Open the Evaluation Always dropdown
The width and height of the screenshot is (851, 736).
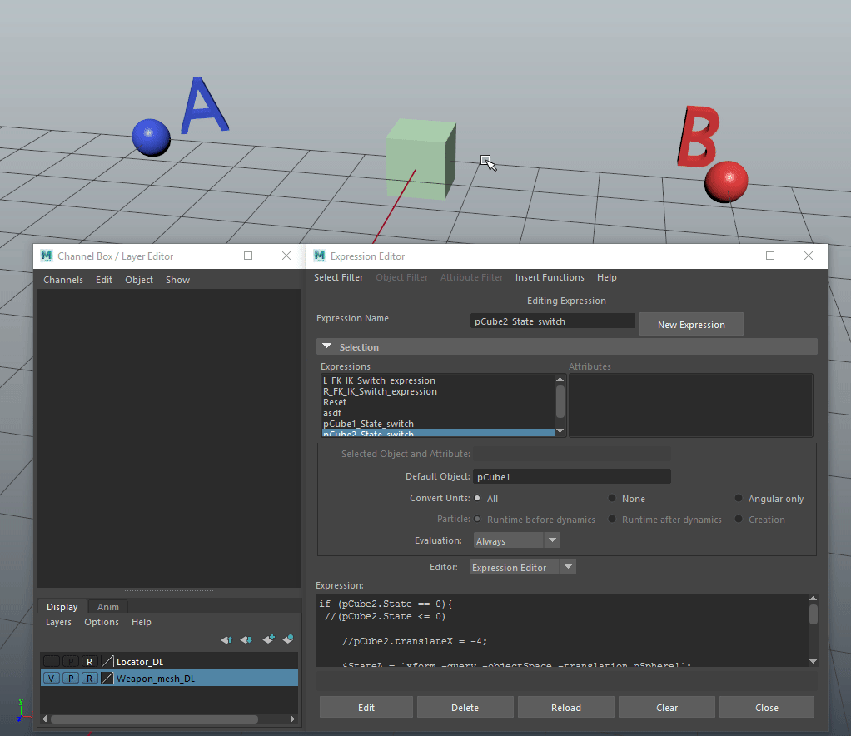click(551, 540)
